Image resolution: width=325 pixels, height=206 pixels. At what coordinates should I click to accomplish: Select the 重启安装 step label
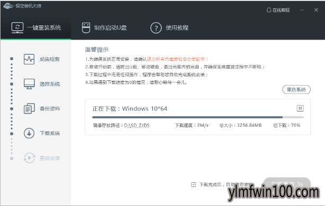pos(50,158)
